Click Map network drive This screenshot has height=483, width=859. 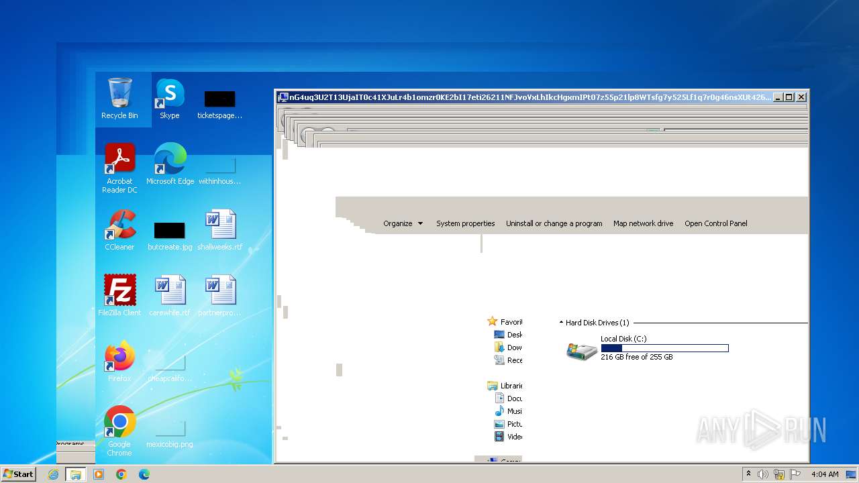click(643, 223)
